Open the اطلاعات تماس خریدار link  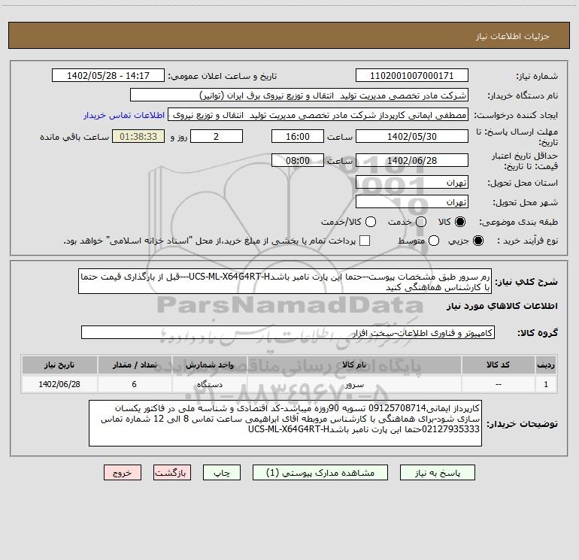(124, 115)
